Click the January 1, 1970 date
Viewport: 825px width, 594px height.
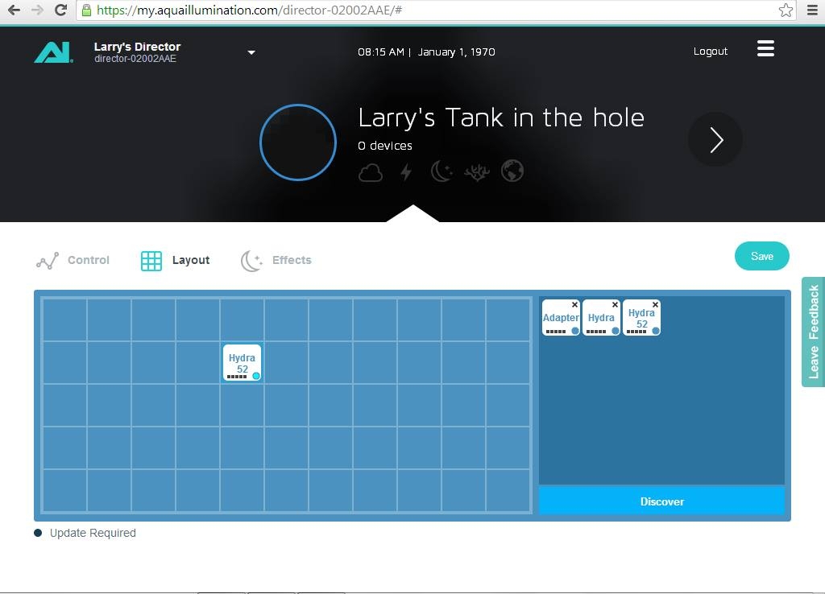click(x=456, y=52)
